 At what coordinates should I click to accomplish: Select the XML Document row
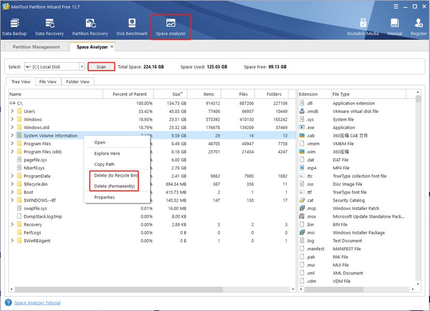coord(357,273)
